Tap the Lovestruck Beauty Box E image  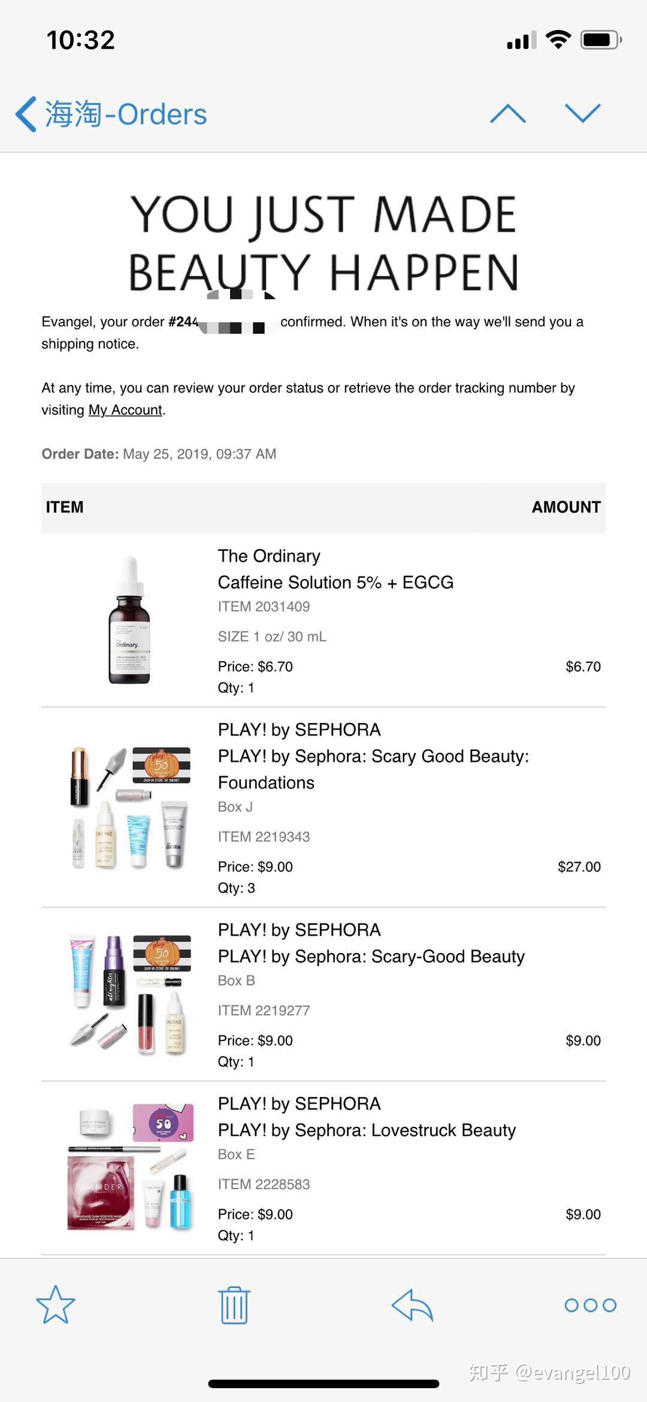(x=129, y=1166)
